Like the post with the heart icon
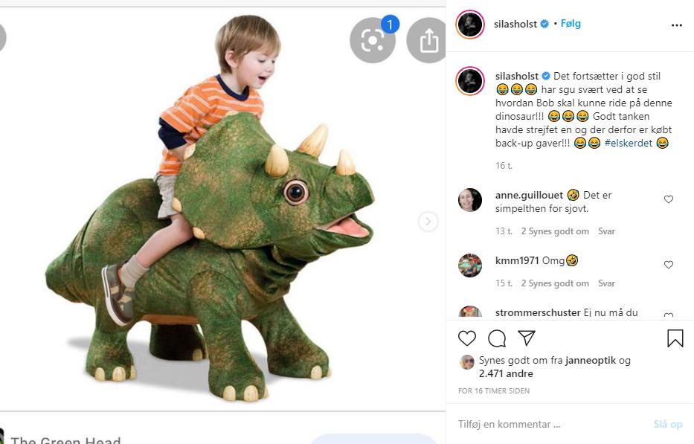The height and width of the screenshot is (444, 694). tap(467, 338)
